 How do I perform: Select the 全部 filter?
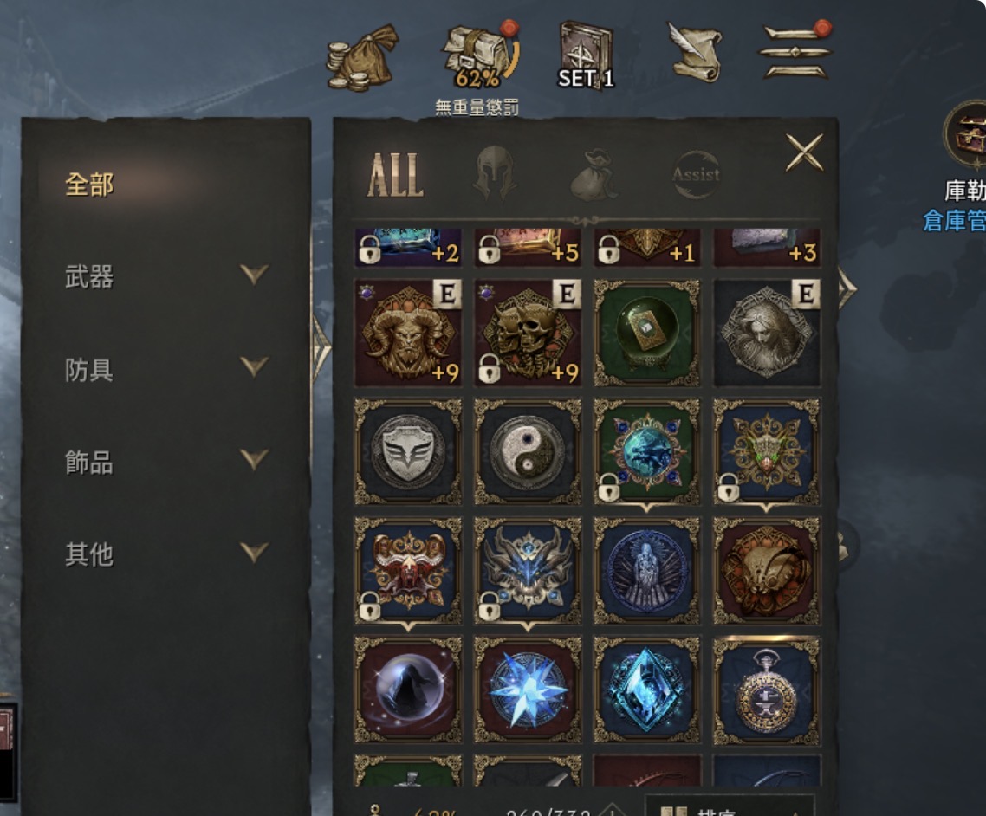[90, 185]
